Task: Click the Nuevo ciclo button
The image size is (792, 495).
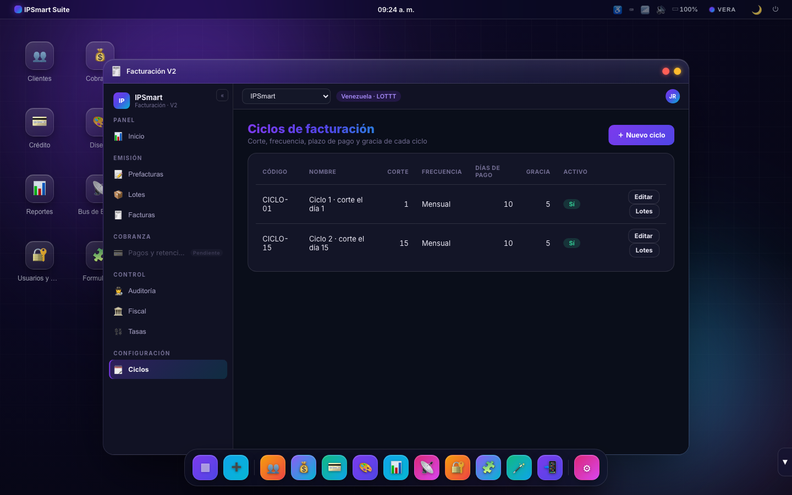Action: (x=641, y=135)
